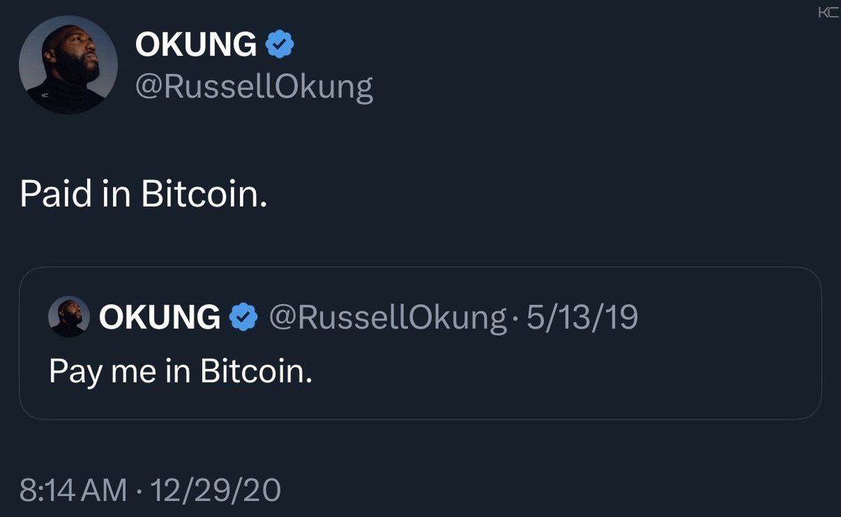Click the verified badge beside the main OKUNG name
The width and height of the screenshot is (841, 517).
pyautogui.click(x=281, y=46)
